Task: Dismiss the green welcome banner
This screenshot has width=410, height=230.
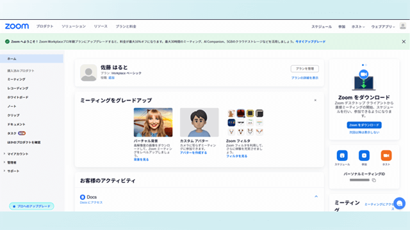Action: point(404,42)
